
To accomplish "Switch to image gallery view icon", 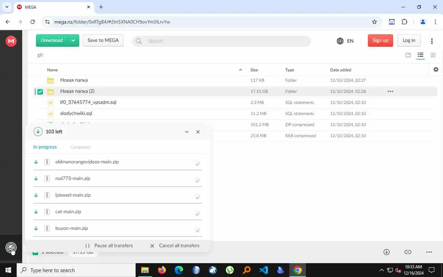I will coord(408,55).
